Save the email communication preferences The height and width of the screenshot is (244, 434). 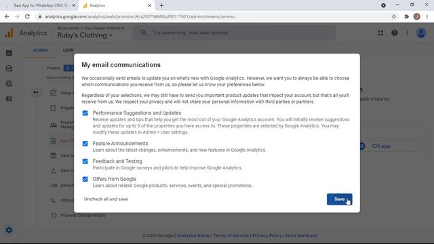[x=339, y=199]
